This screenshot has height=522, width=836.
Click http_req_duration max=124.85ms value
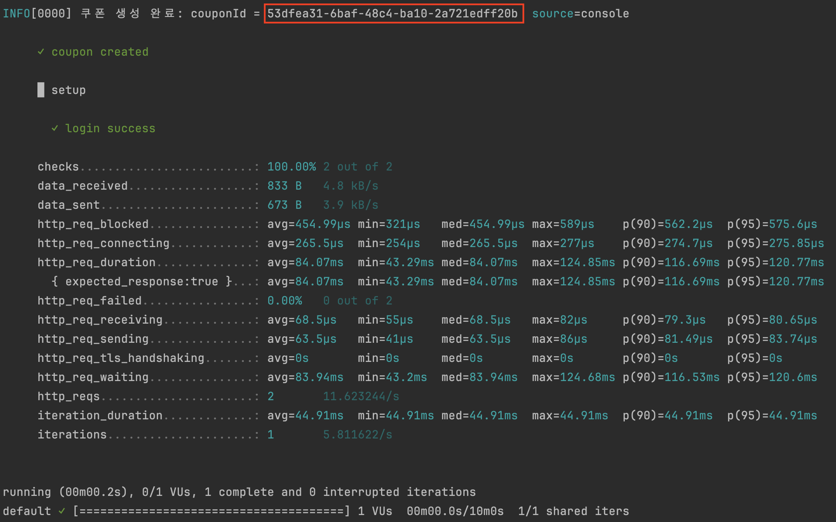click(x=573, y=262)
